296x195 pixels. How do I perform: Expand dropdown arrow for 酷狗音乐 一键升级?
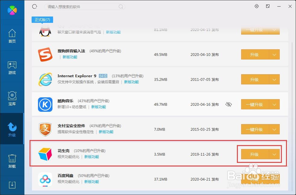274,105
